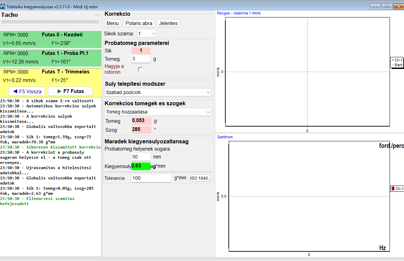This screenshot has width=404, height=261.
Task: Go back with F5 Vissza
Action: click(x=27, y=91)
